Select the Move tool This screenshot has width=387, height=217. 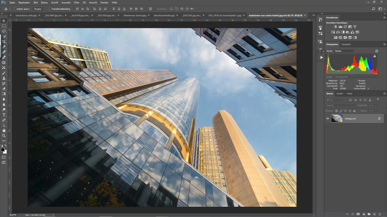tap(4, 21)
